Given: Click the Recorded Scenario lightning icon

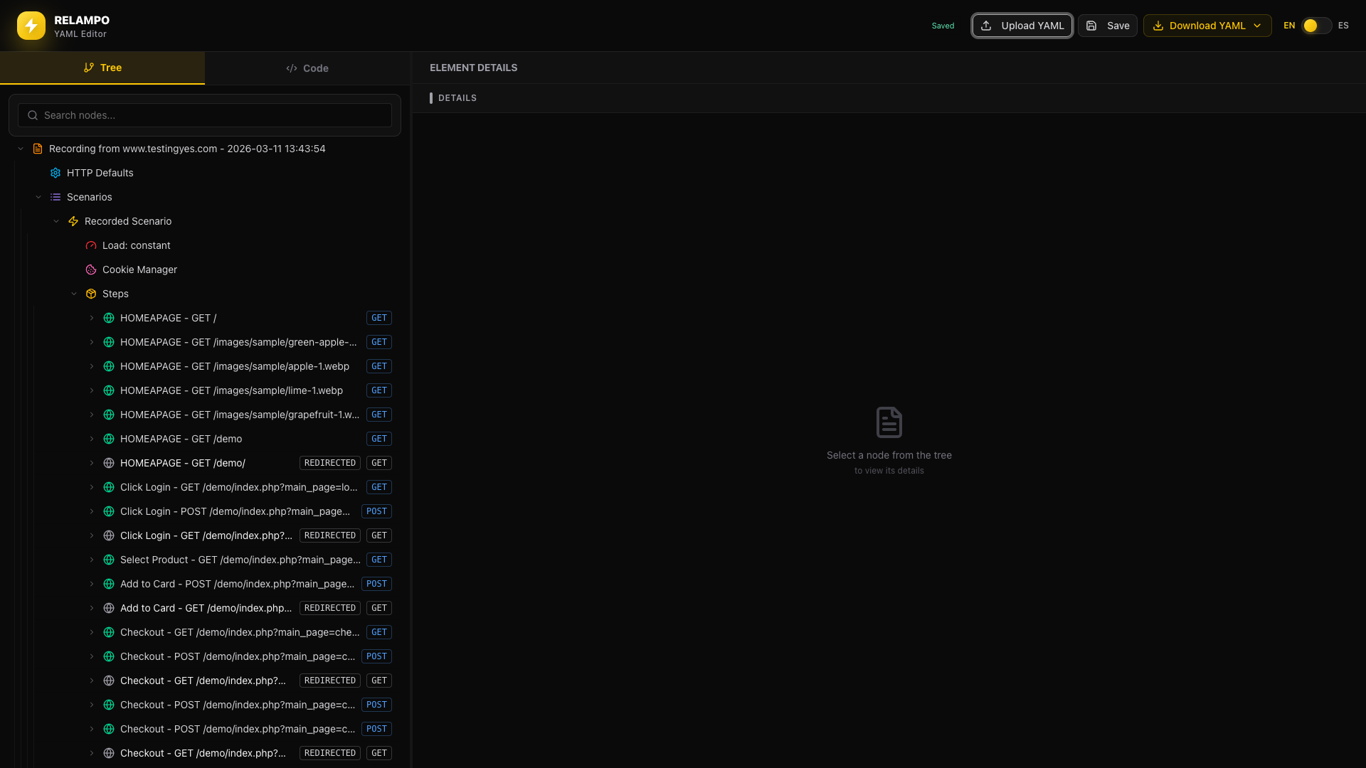Looking at the screenshot, I should pos(73,221).
